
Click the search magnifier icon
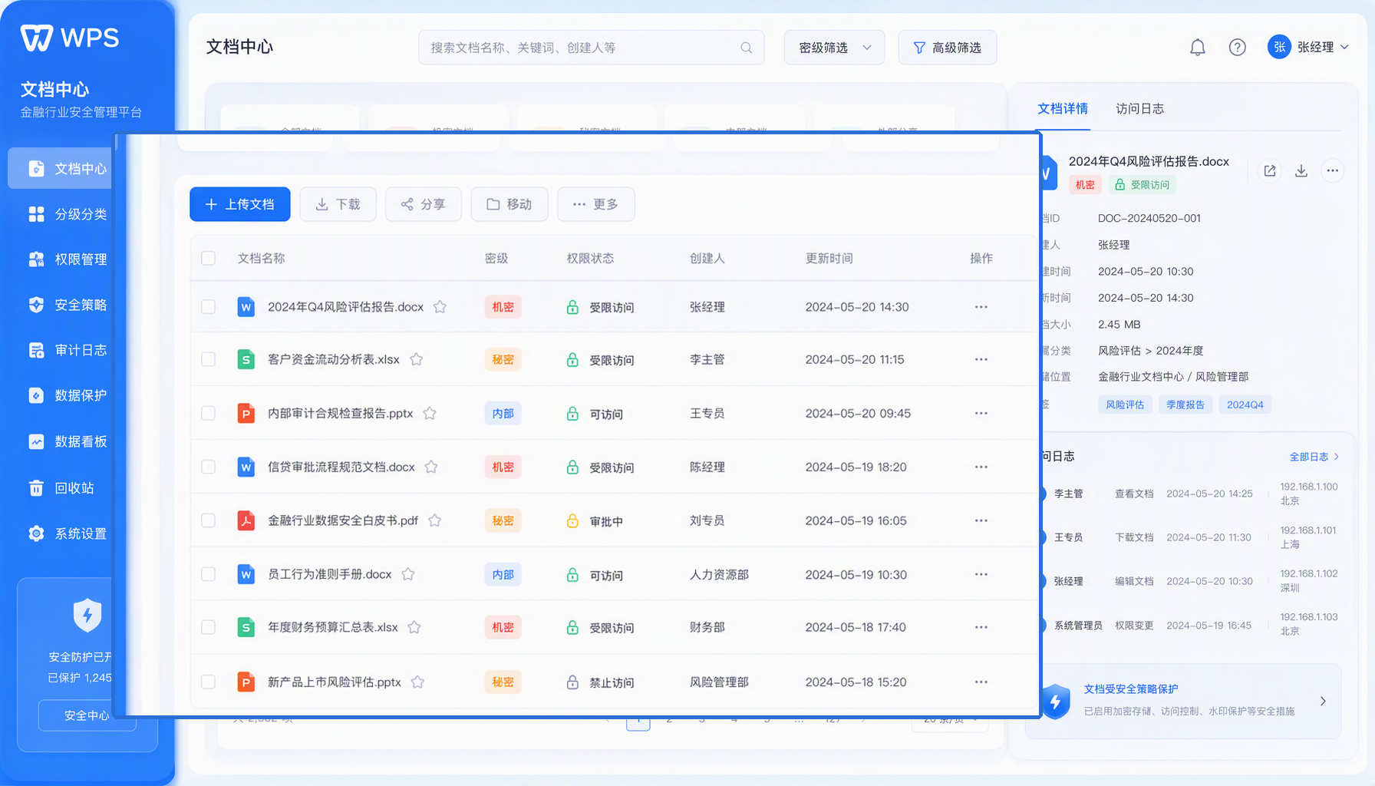[x=746, y=48]
